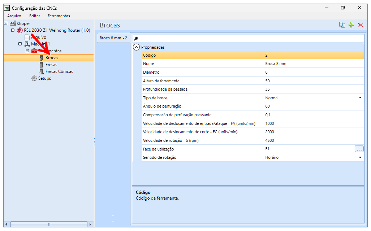The width and height of the screenshot is (371, 231).
Task: Select the Tipo da broca label
Action: point(155,98)
